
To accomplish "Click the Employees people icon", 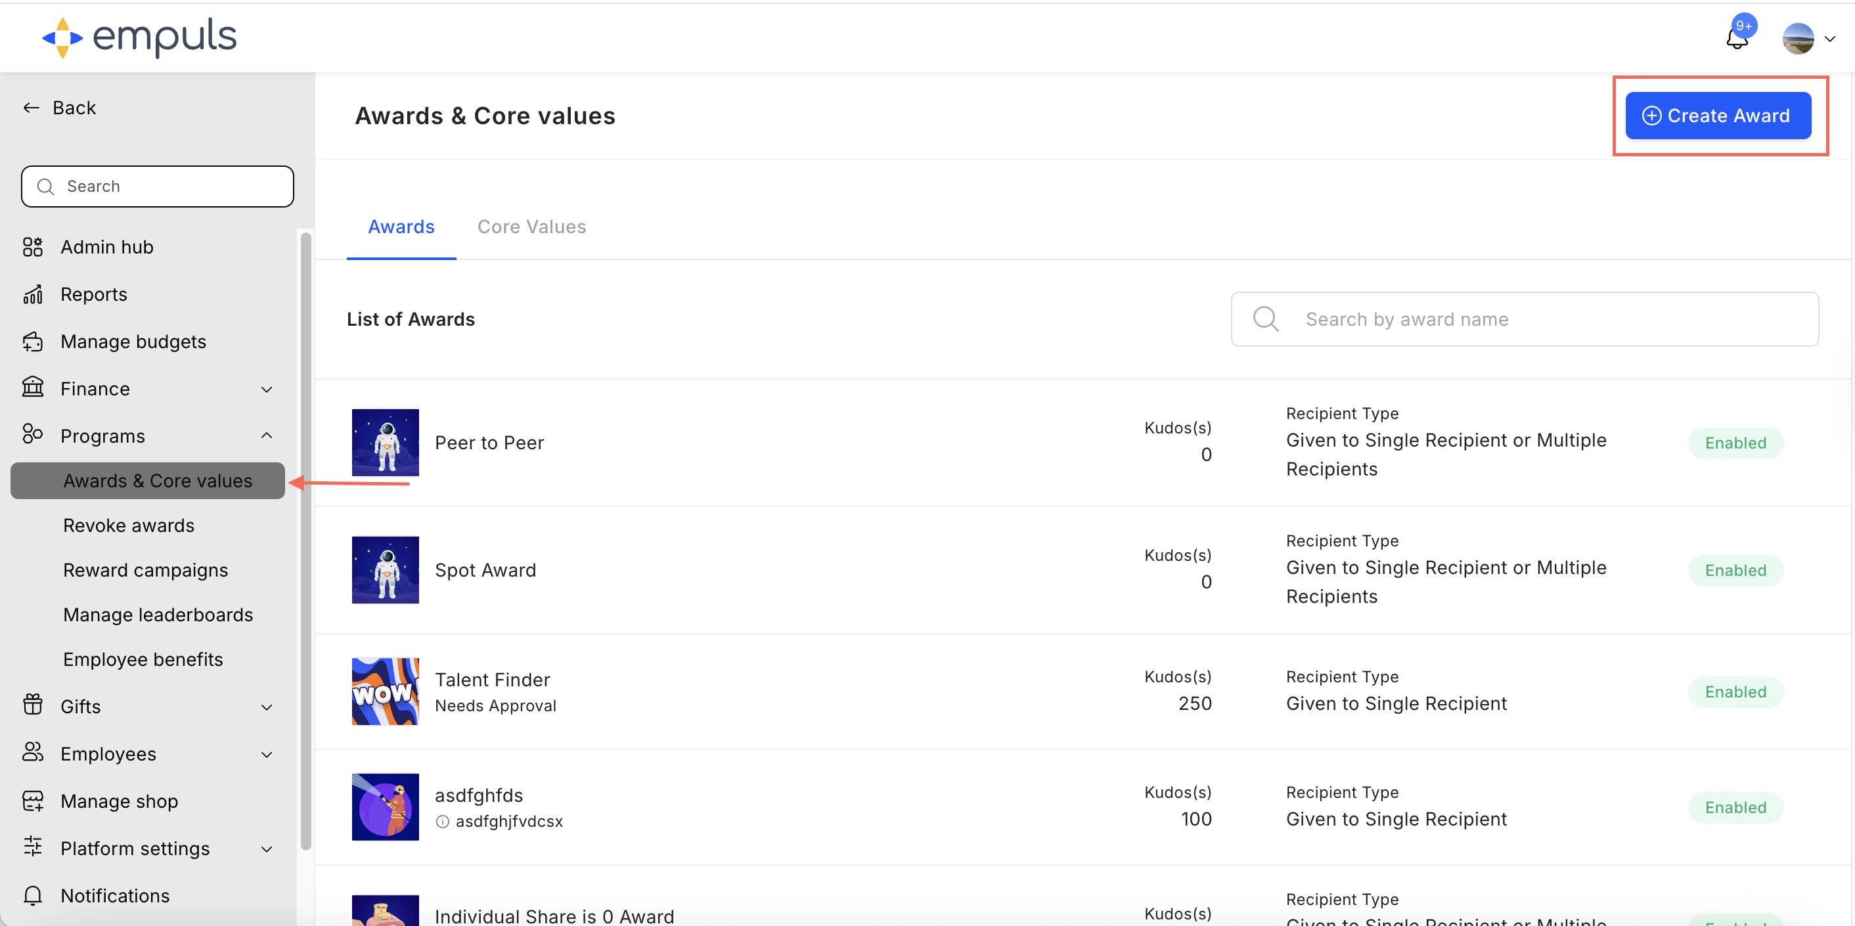I will tap(32, 753).
